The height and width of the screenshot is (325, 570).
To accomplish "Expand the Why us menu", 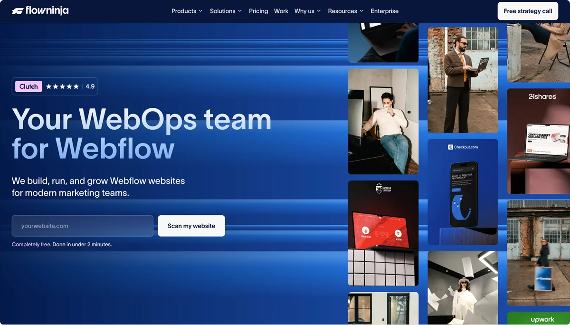I will (307, 10).
